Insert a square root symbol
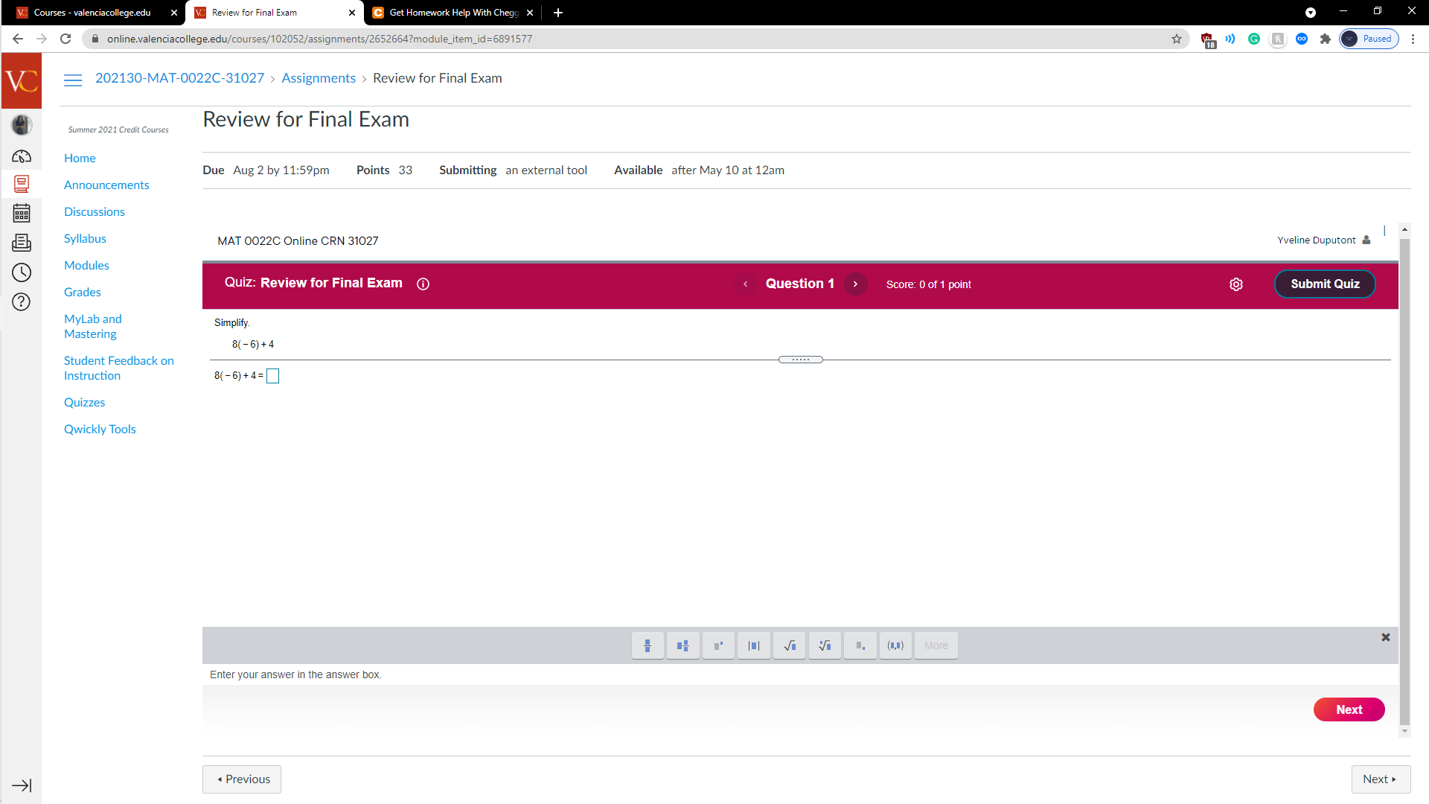Viewport: 1429px width, 804px height. click(x=790, y=645)
